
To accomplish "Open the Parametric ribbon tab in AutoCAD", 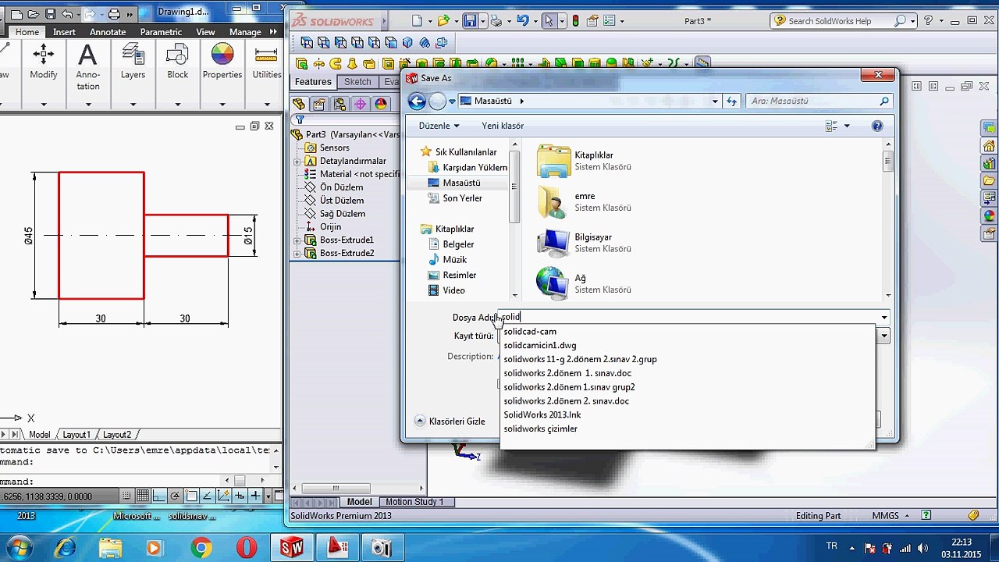I will [161, 32].
